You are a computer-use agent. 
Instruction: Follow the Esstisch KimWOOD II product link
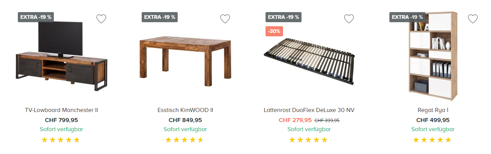185,110
